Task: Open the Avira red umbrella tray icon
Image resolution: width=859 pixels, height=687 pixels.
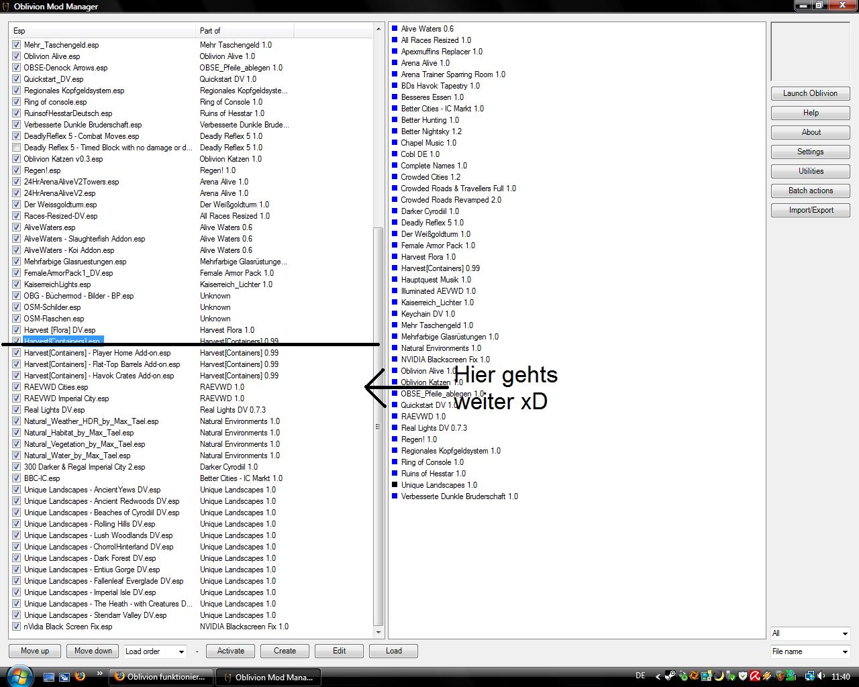Action: [x=754, y=676]
